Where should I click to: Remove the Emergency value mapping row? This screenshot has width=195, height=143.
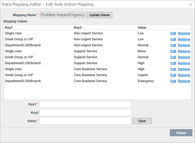[x=184, y=81]
